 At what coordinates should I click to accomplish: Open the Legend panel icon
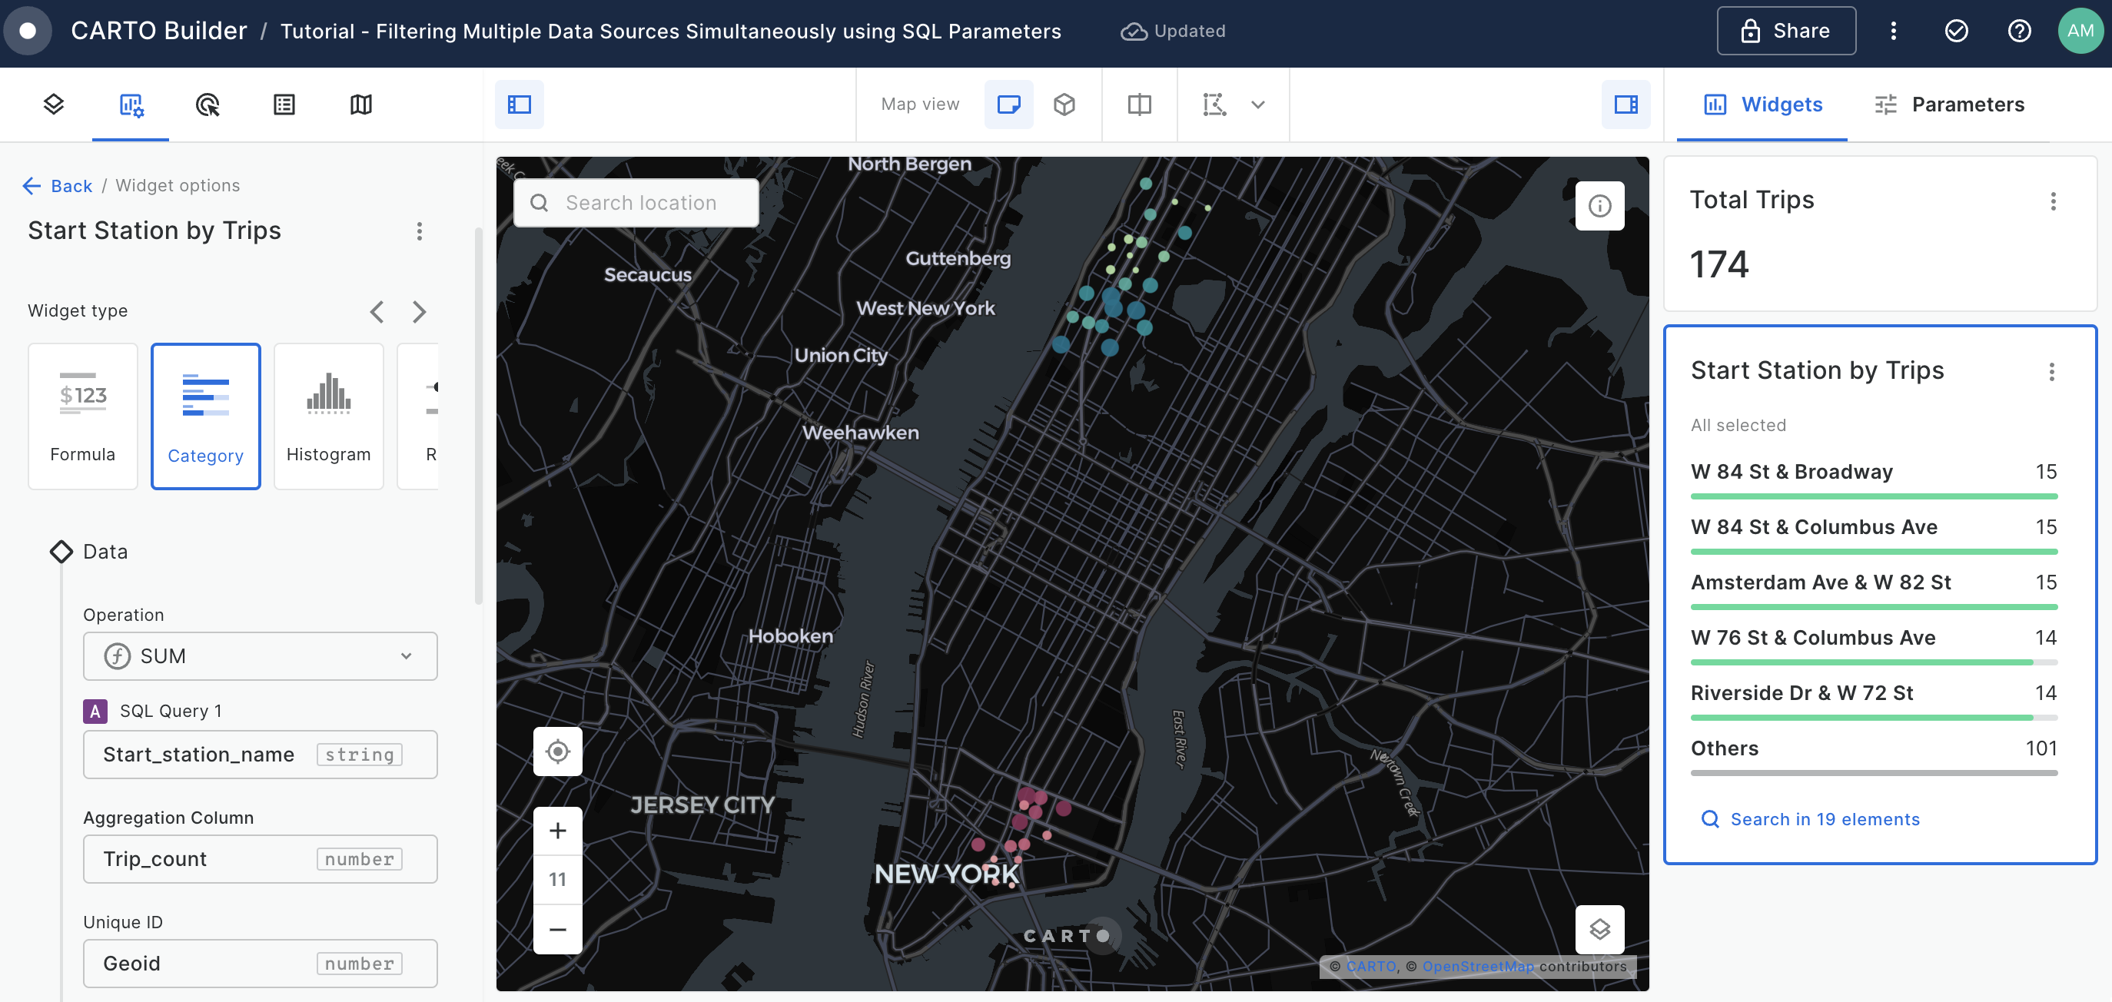point(284,105)
